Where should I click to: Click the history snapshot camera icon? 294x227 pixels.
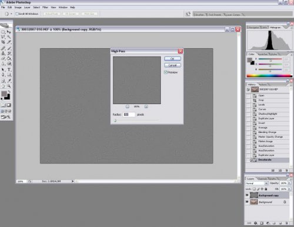coord(280,171)
